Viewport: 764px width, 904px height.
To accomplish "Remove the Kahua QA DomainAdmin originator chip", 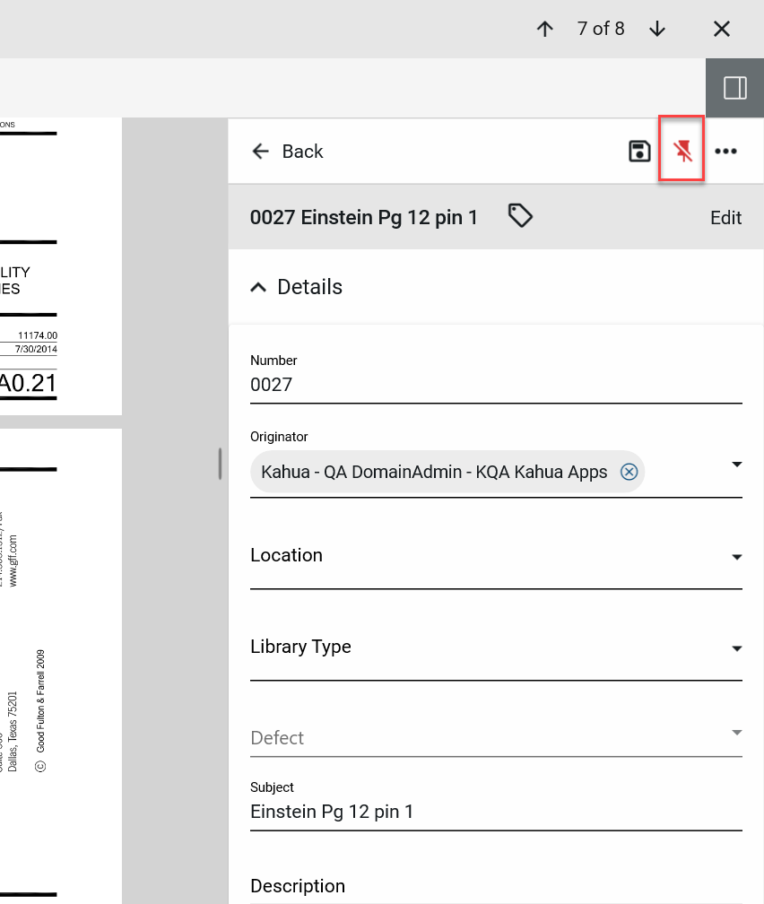I will pyautogui.click(x=629, y=472).
